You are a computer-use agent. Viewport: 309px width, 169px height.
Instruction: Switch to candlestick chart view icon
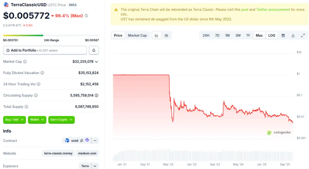tap(166, 35)
